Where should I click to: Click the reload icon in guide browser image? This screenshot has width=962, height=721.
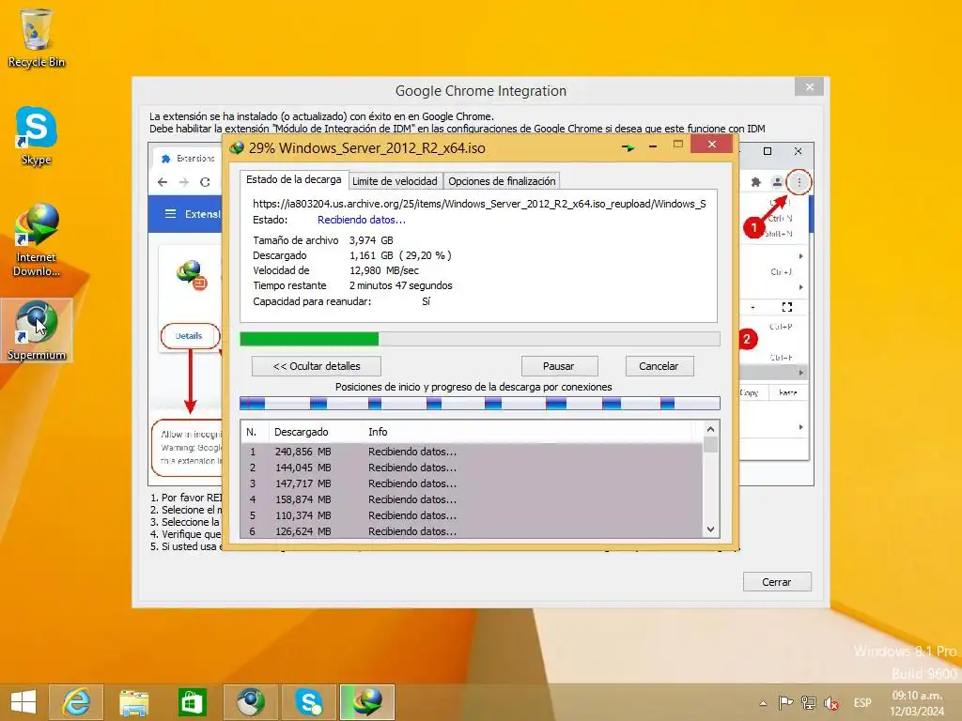tap(205, 182)
